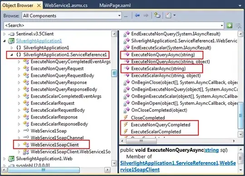Viewport: 245px width, 176px height.
Task: Open the Object Browser Settings icon
Action: click(168, 15)
